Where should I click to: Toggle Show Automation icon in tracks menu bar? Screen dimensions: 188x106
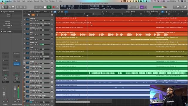pos(59,12)
